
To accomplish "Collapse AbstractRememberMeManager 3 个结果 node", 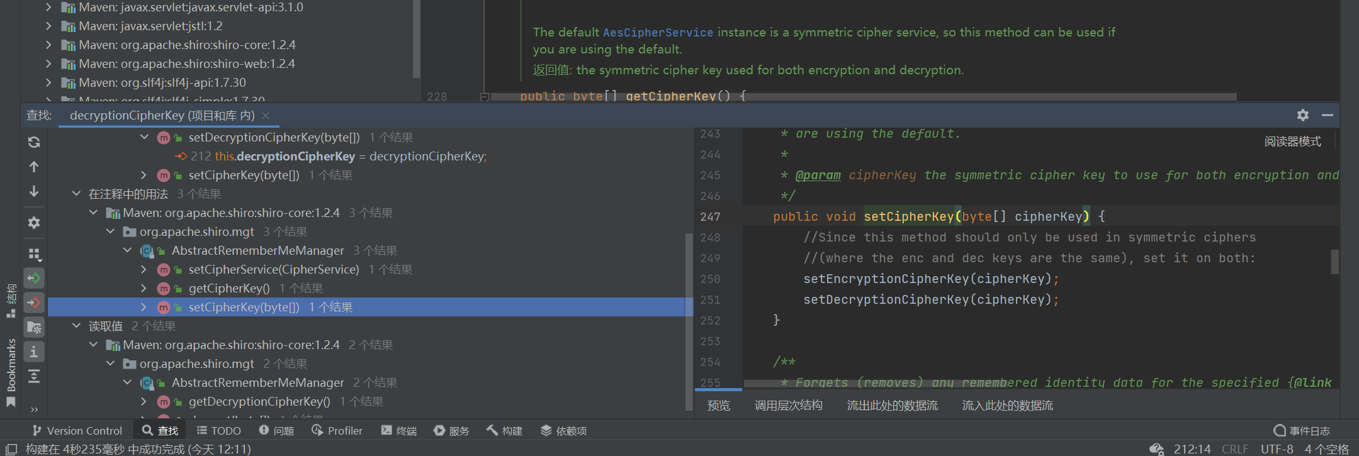I will pos(127,250).
